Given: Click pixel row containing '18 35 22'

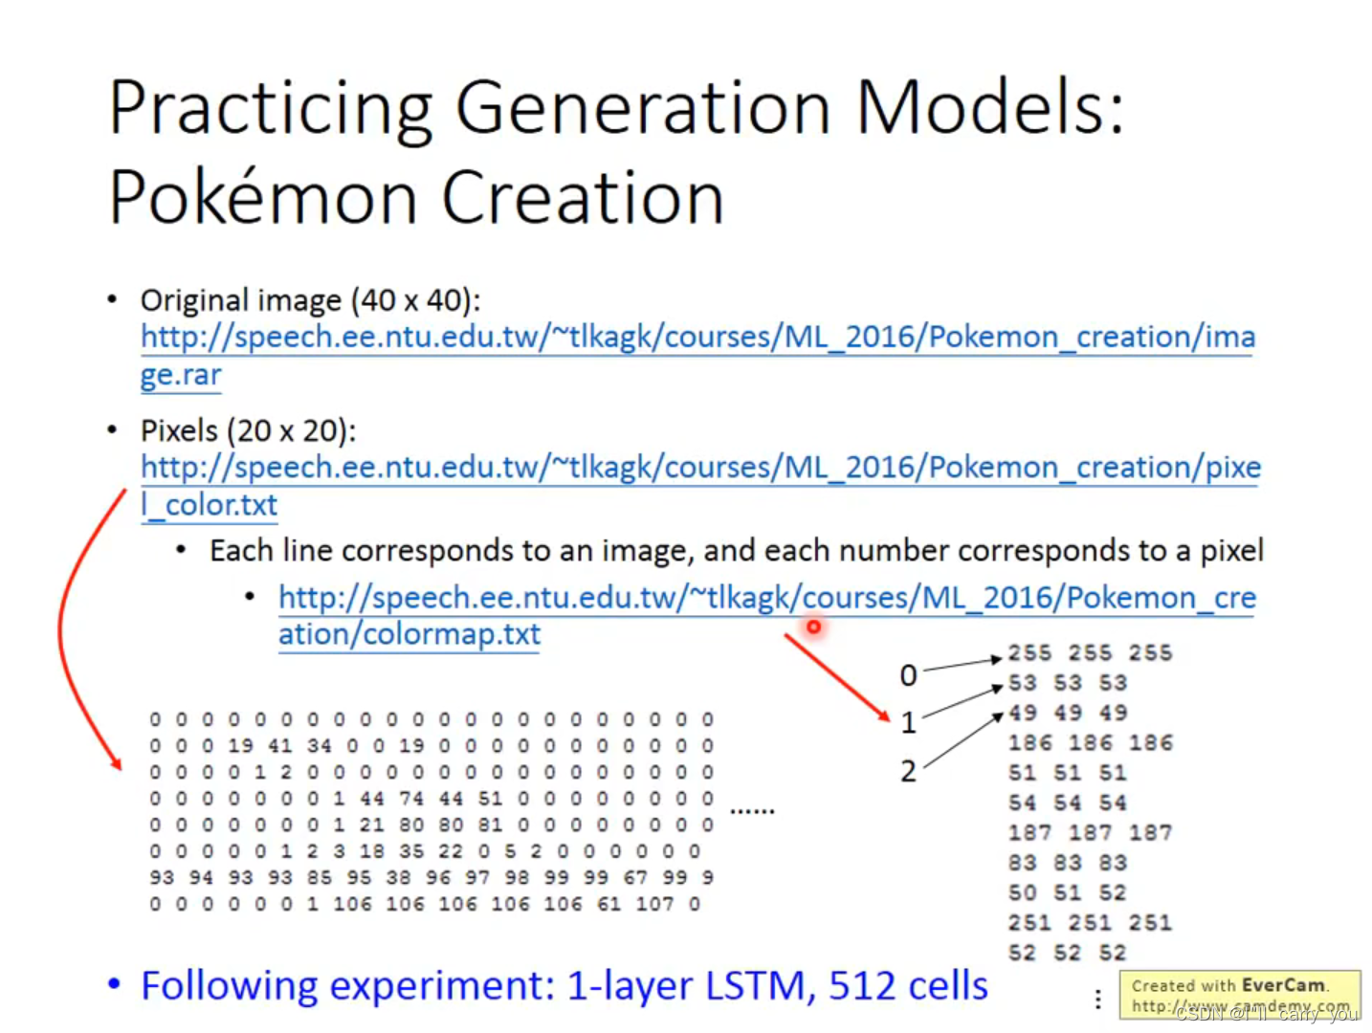Looking at the screenshot, I should point(425,851).
